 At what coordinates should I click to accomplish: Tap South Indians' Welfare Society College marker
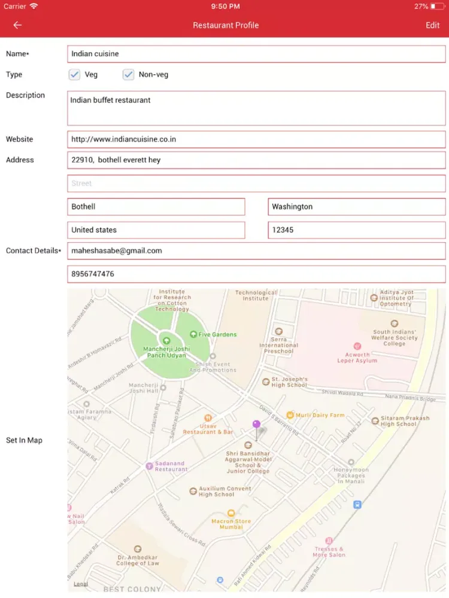click(x=395, y=324)
